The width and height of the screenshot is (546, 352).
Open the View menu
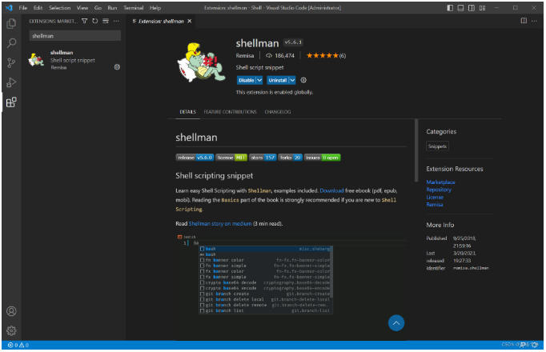click(82, 8)
